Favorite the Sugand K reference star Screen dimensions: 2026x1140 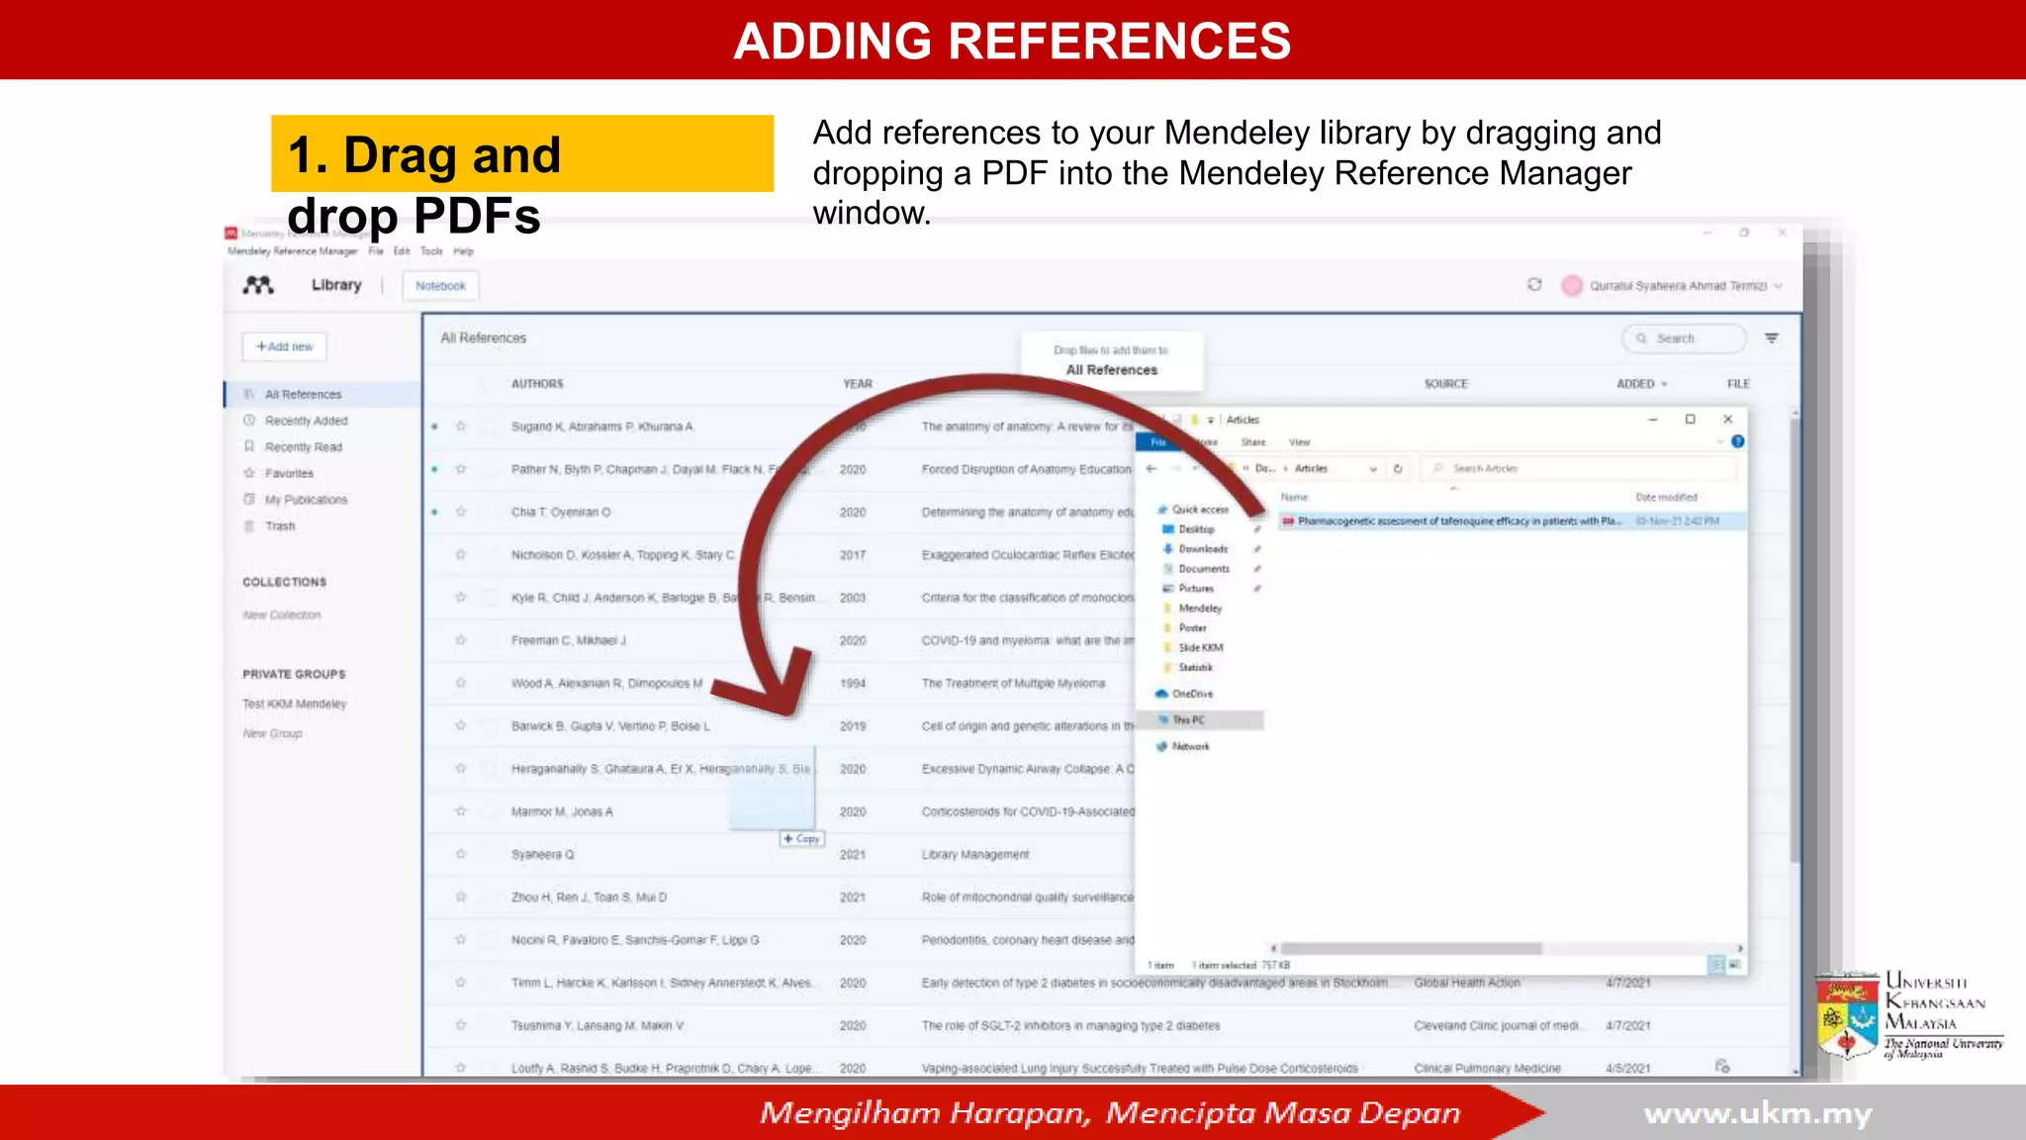tap(460, 427)
